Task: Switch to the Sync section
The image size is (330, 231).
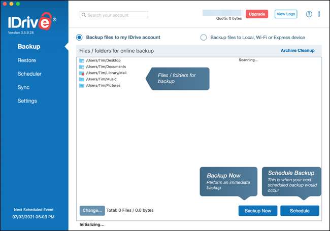Action: [23, 87]
